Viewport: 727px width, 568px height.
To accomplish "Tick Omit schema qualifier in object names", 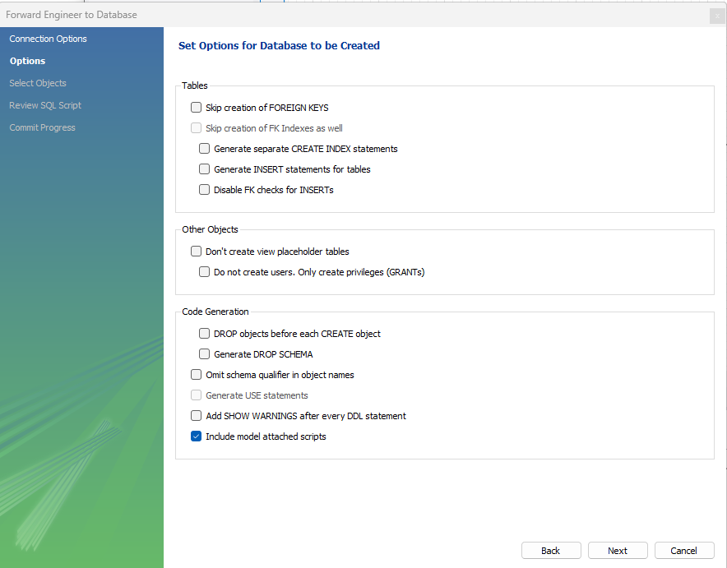I will [x=196, y=374].
